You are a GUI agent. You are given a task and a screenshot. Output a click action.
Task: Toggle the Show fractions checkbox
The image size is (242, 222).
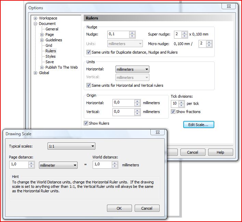[173, 112]
